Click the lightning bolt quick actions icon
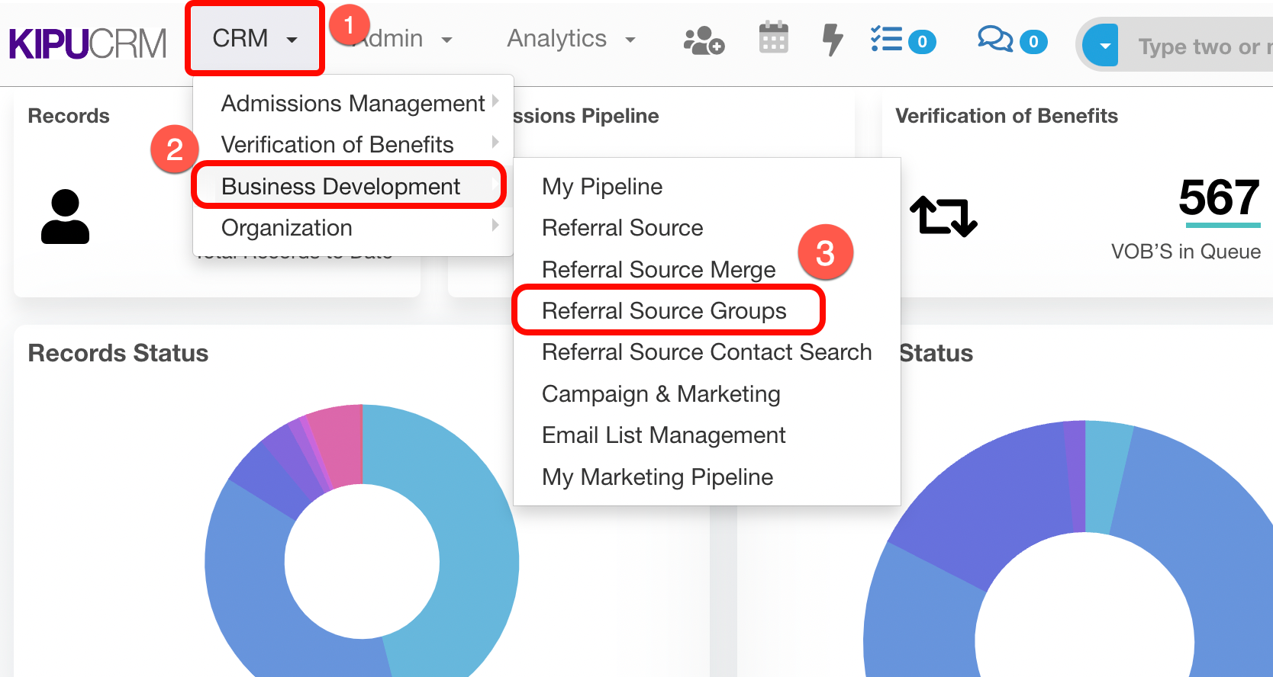Viewport: 1273px width, 677px height. pyautogui.click(x=832, y=40)
